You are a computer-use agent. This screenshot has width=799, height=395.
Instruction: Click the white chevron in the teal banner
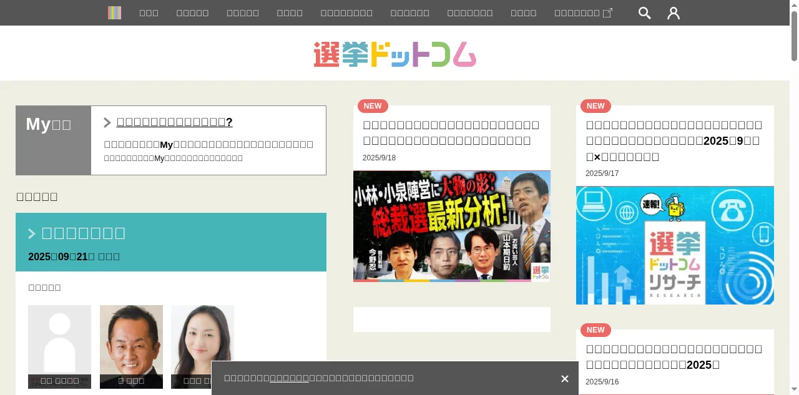click(32, 233)
